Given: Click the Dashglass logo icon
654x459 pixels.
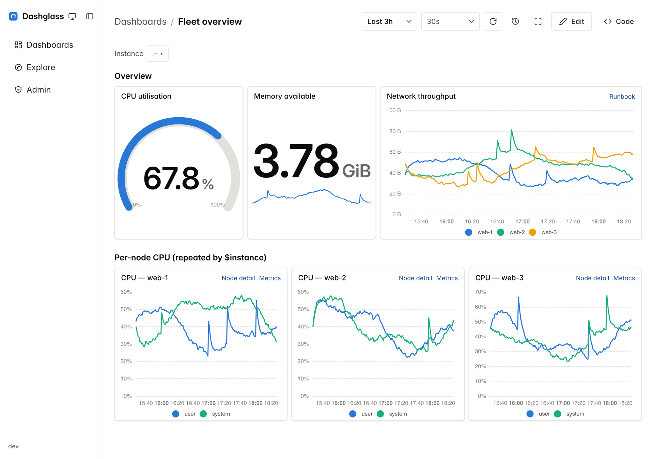Looking at the screenshot, I should (x=13, y=16).
